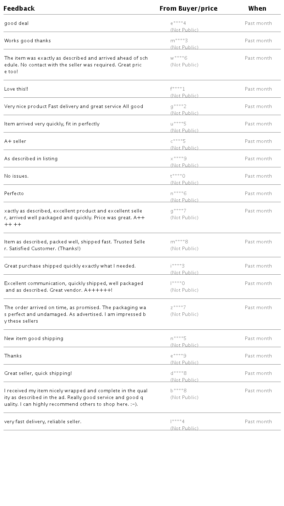
Task: Click 'New item good shipping' feedback
Action: pos(34,339)
